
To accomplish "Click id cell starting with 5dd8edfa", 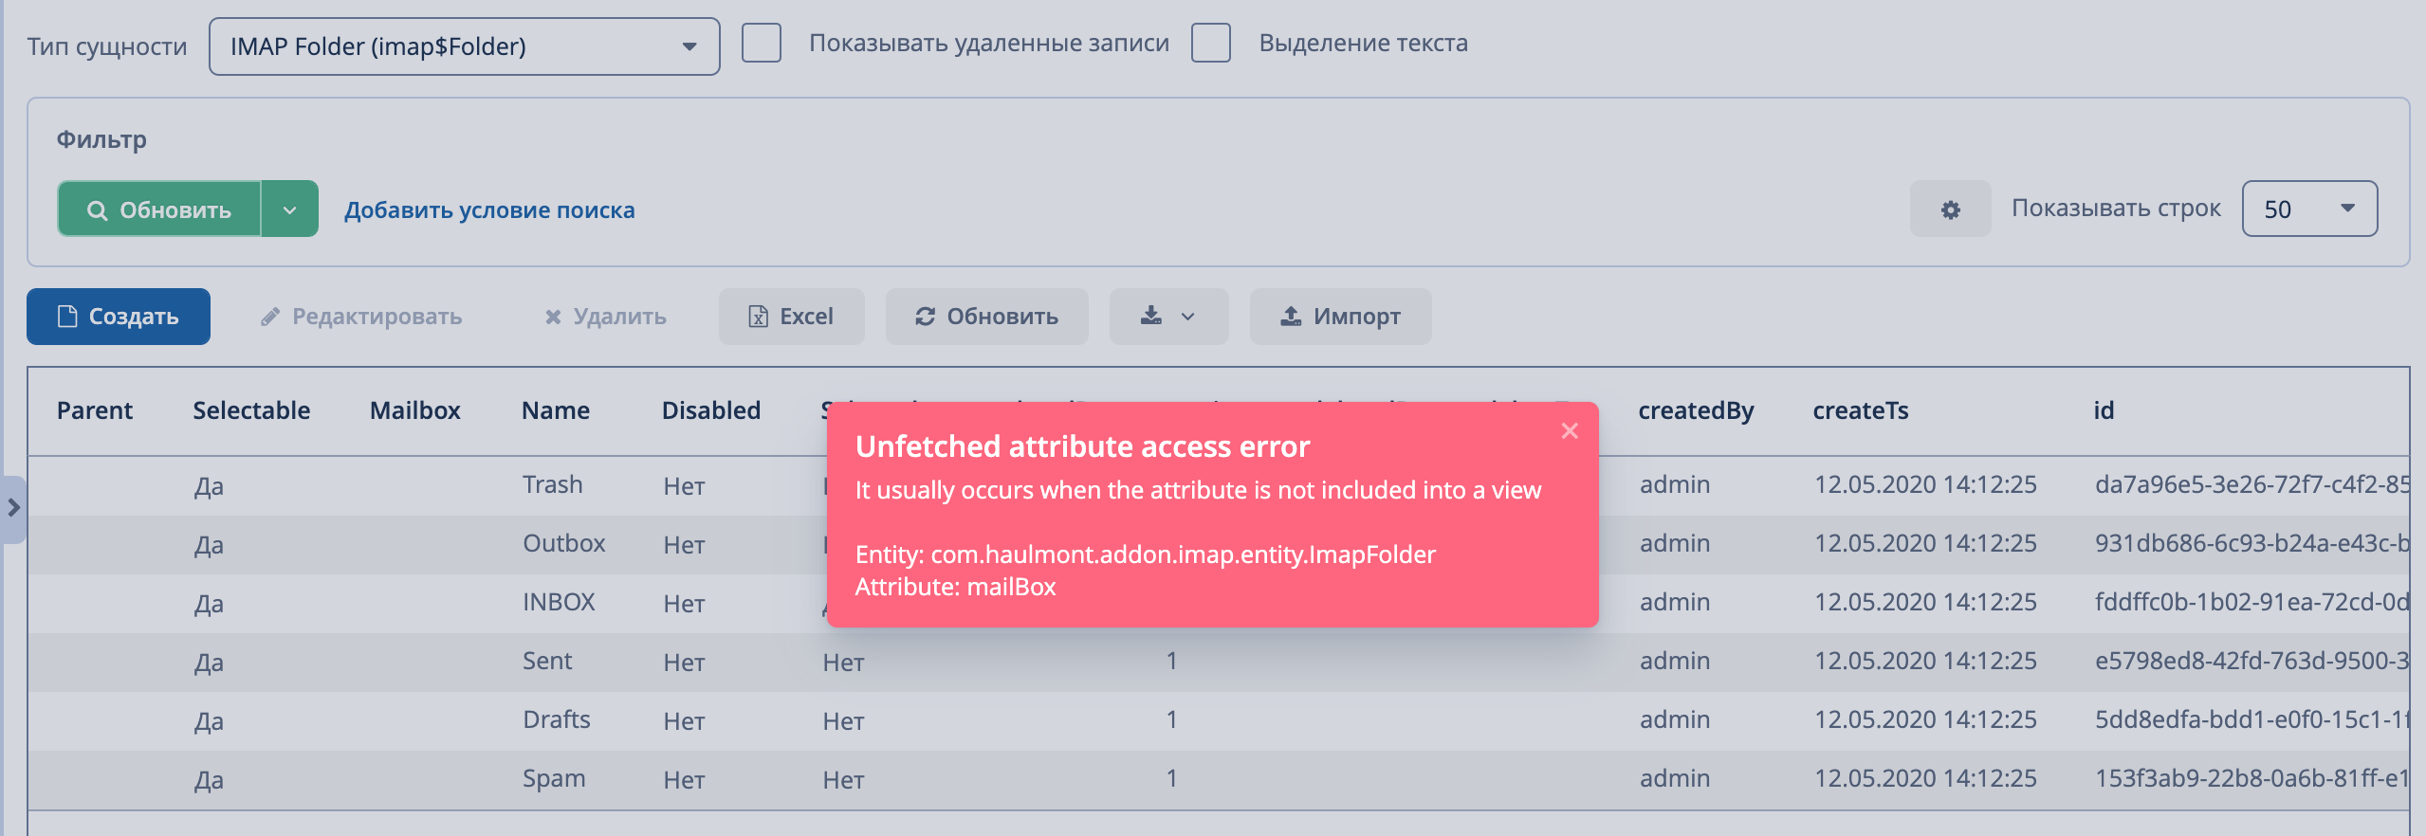I will coord(2251,719).
